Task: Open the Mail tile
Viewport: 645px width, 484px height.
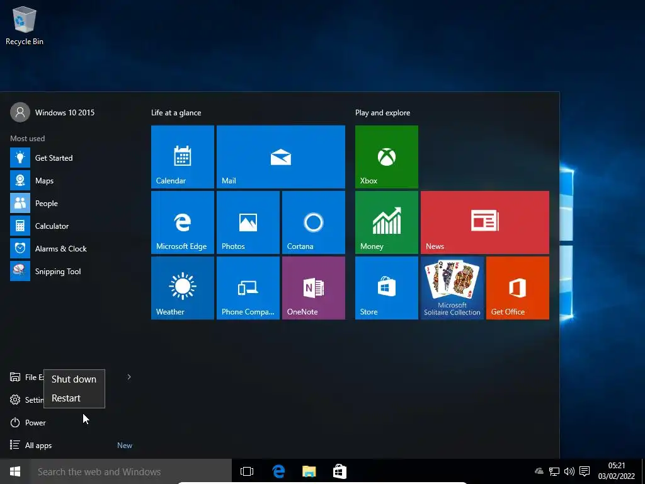Action: tap(281, 157)
